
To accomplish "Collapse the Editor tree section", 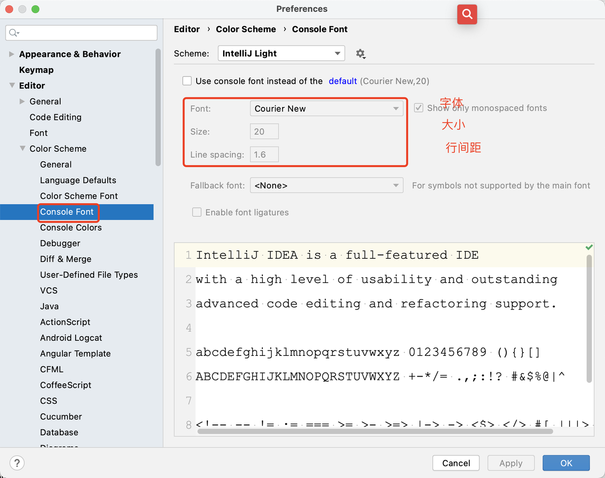I will 12,86.
